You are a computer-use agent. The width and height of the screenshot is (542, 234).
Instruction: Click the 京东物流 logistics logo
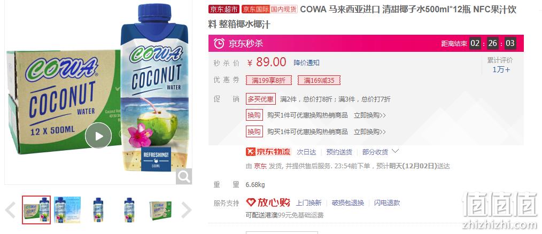268,152
